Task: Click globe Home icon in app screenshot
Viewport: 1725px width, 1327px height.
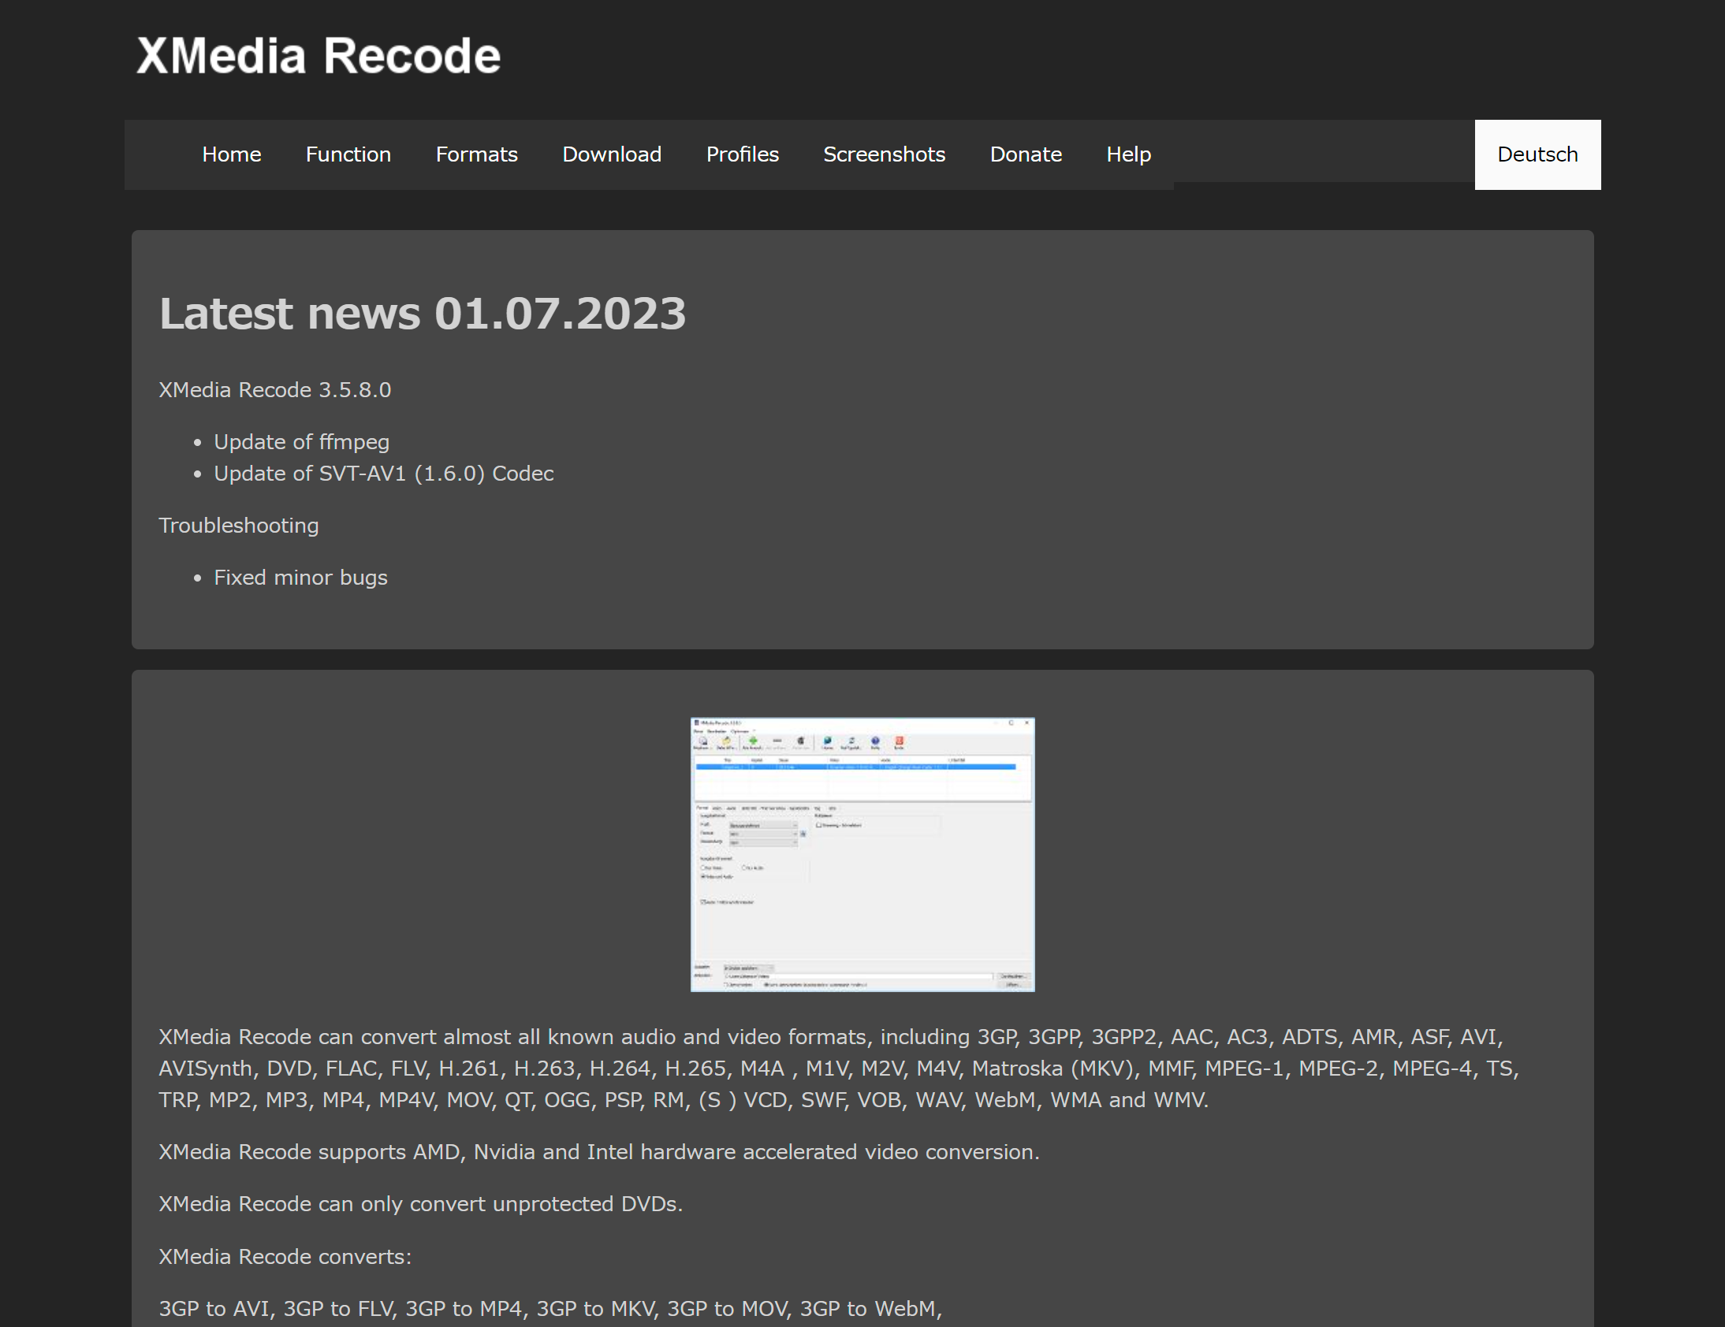Action: 827,742
